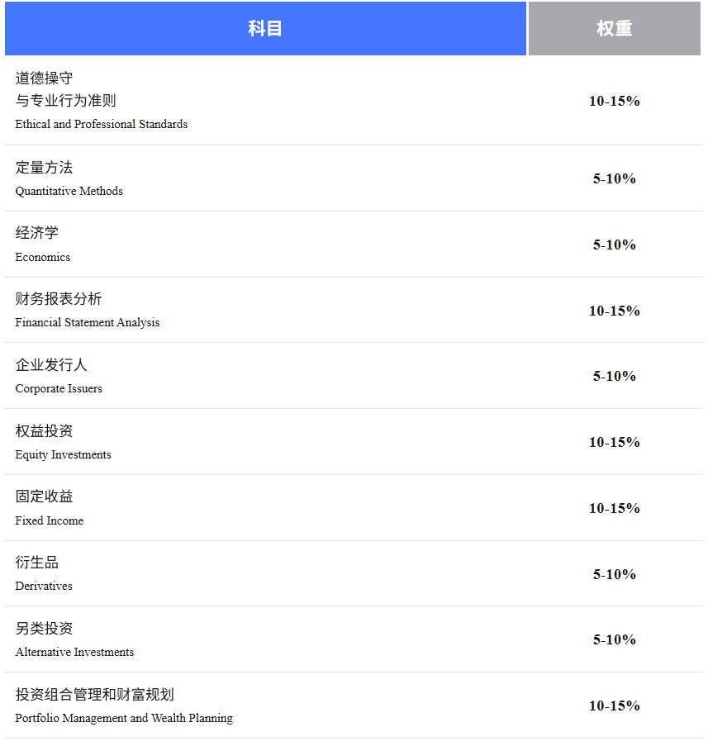708x746 pixels.
Task: Click the 权益投资 subject title
Action: pyautogui.click(x=44, y=431)
